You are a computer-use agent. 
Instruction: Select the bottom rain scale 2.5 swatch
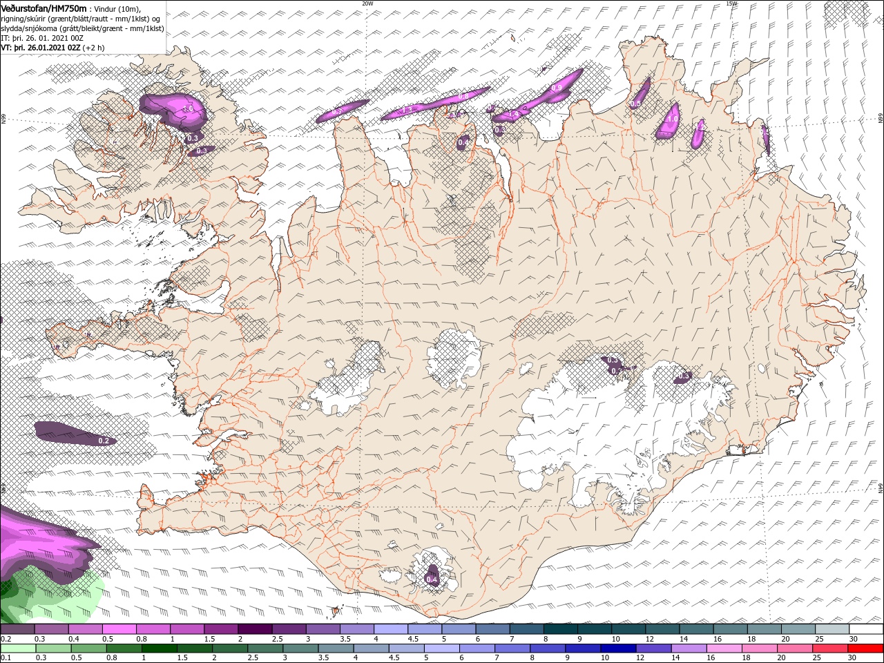(x=265, y=648)
